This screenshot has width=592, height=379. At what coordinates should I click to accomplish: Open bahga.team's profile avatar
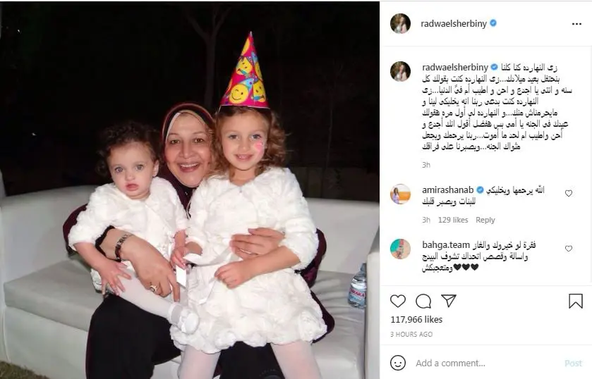tap(400, 249)
